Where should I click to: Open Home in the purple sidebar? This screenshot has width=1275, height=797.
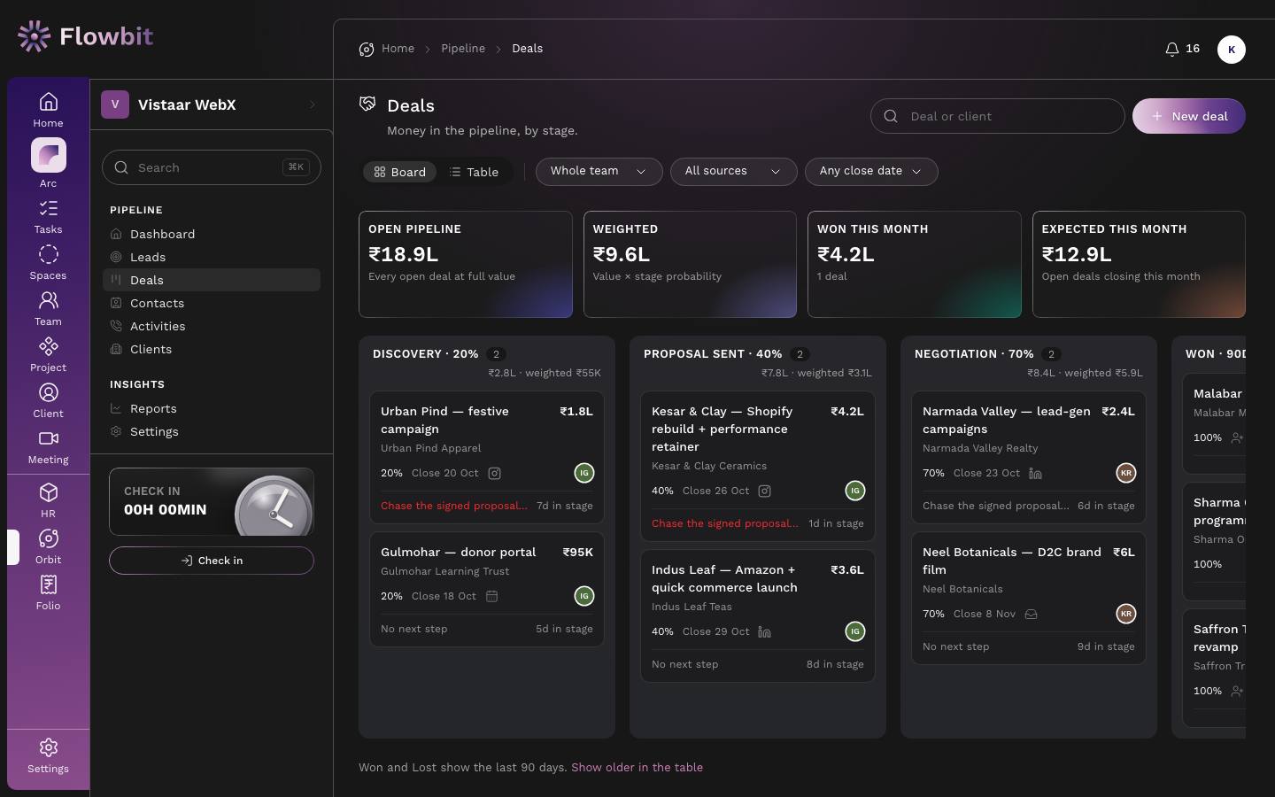(x=48, y=110)
